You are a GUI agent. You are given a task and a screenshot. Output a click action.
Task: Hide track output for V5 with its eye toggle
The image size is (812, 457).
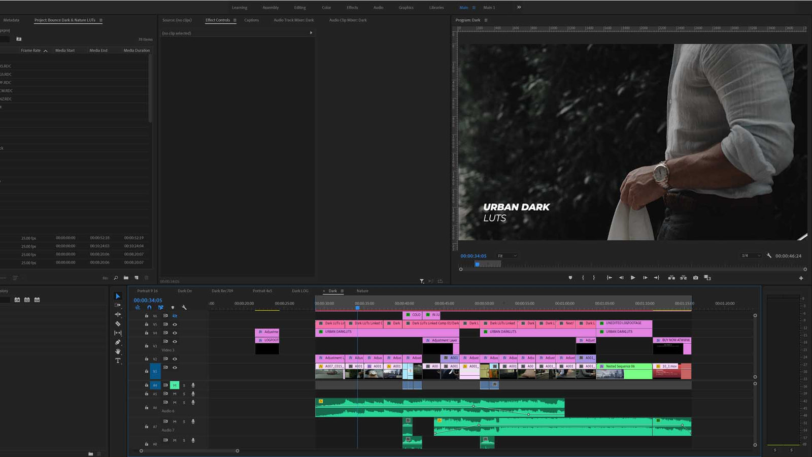175,324
